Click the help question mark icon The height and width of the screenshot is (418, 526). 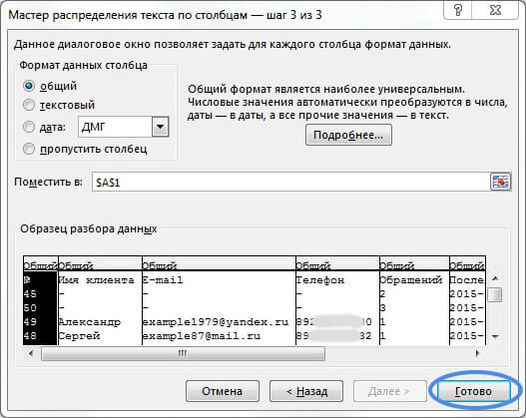click(458, 10)
